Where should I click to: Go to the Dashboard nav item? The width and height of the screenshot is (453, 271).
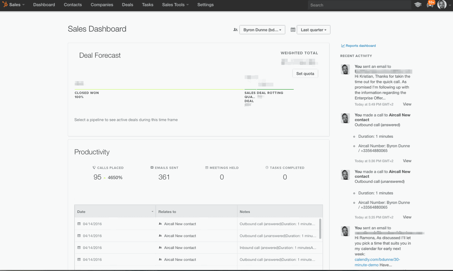click(x=44, y=5)
